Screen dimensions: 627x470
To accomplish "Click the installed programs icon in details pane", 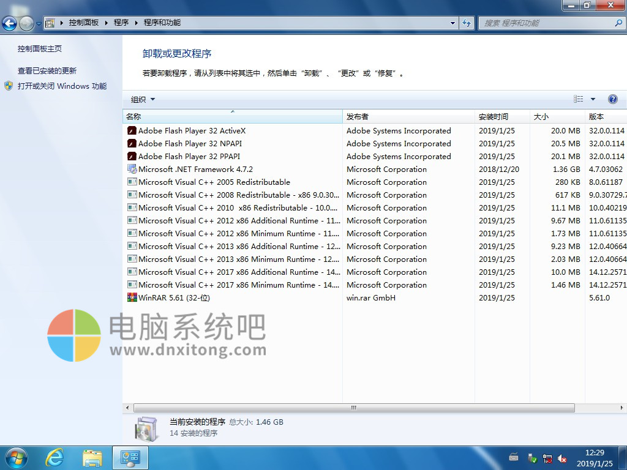I will [146, 429].
